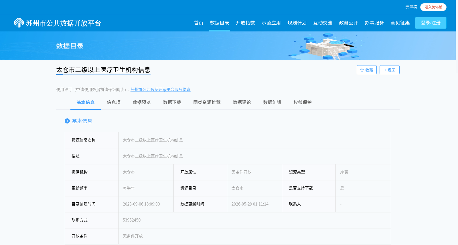Switch to the 数据下载 tab
This screenshot has height=245, width=458.
pyautogui.click(x=172, y=102)
